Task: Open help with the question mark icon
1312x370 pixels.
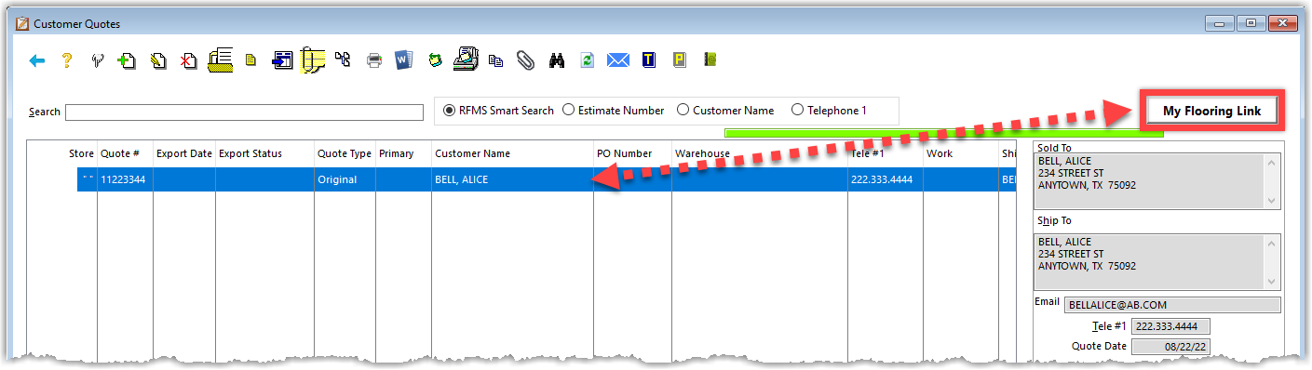Action: point(67,60)
